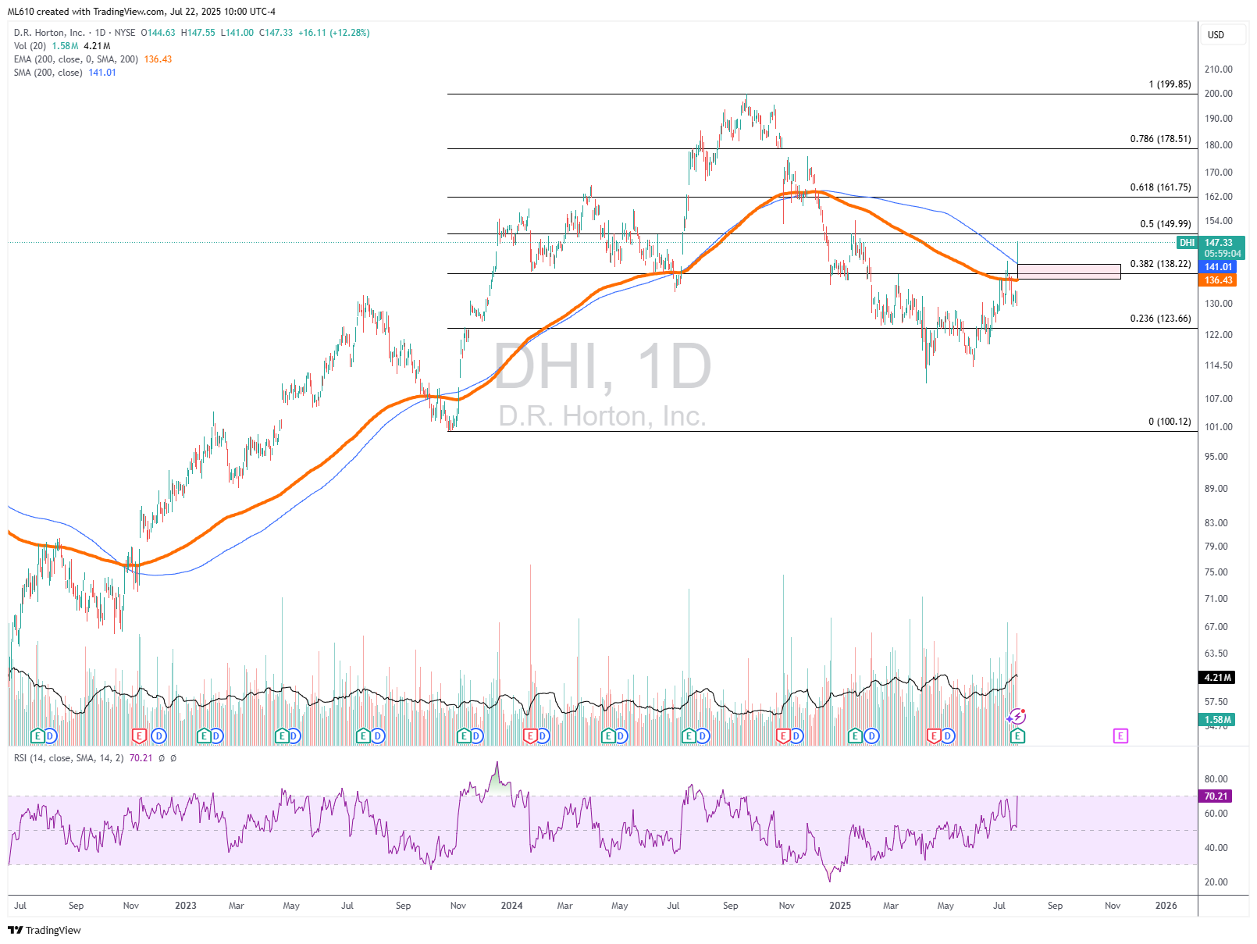
Task: Click the Fib level label '1 (199.85)'
Action: (1170, 84)
